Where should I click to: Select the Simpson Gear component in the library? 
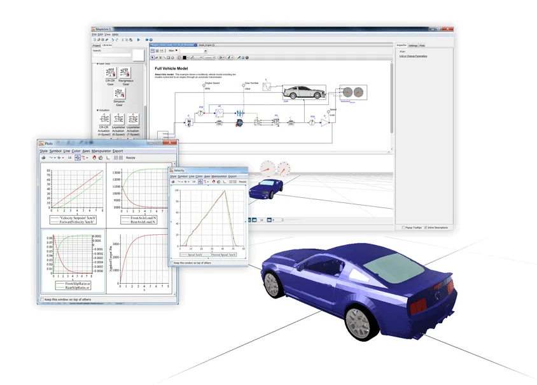[120, 94]
